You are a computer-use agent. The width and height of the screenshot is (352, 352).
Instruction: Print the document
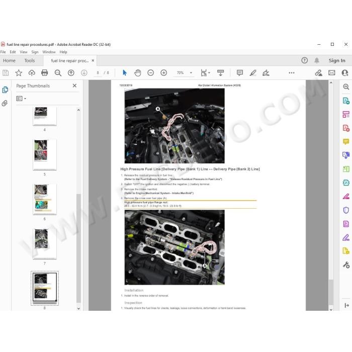(x=45, y=73)
